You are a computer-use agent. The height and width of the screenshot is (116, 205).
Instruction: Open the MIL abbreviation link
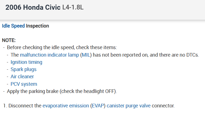(x=86, y=55)
